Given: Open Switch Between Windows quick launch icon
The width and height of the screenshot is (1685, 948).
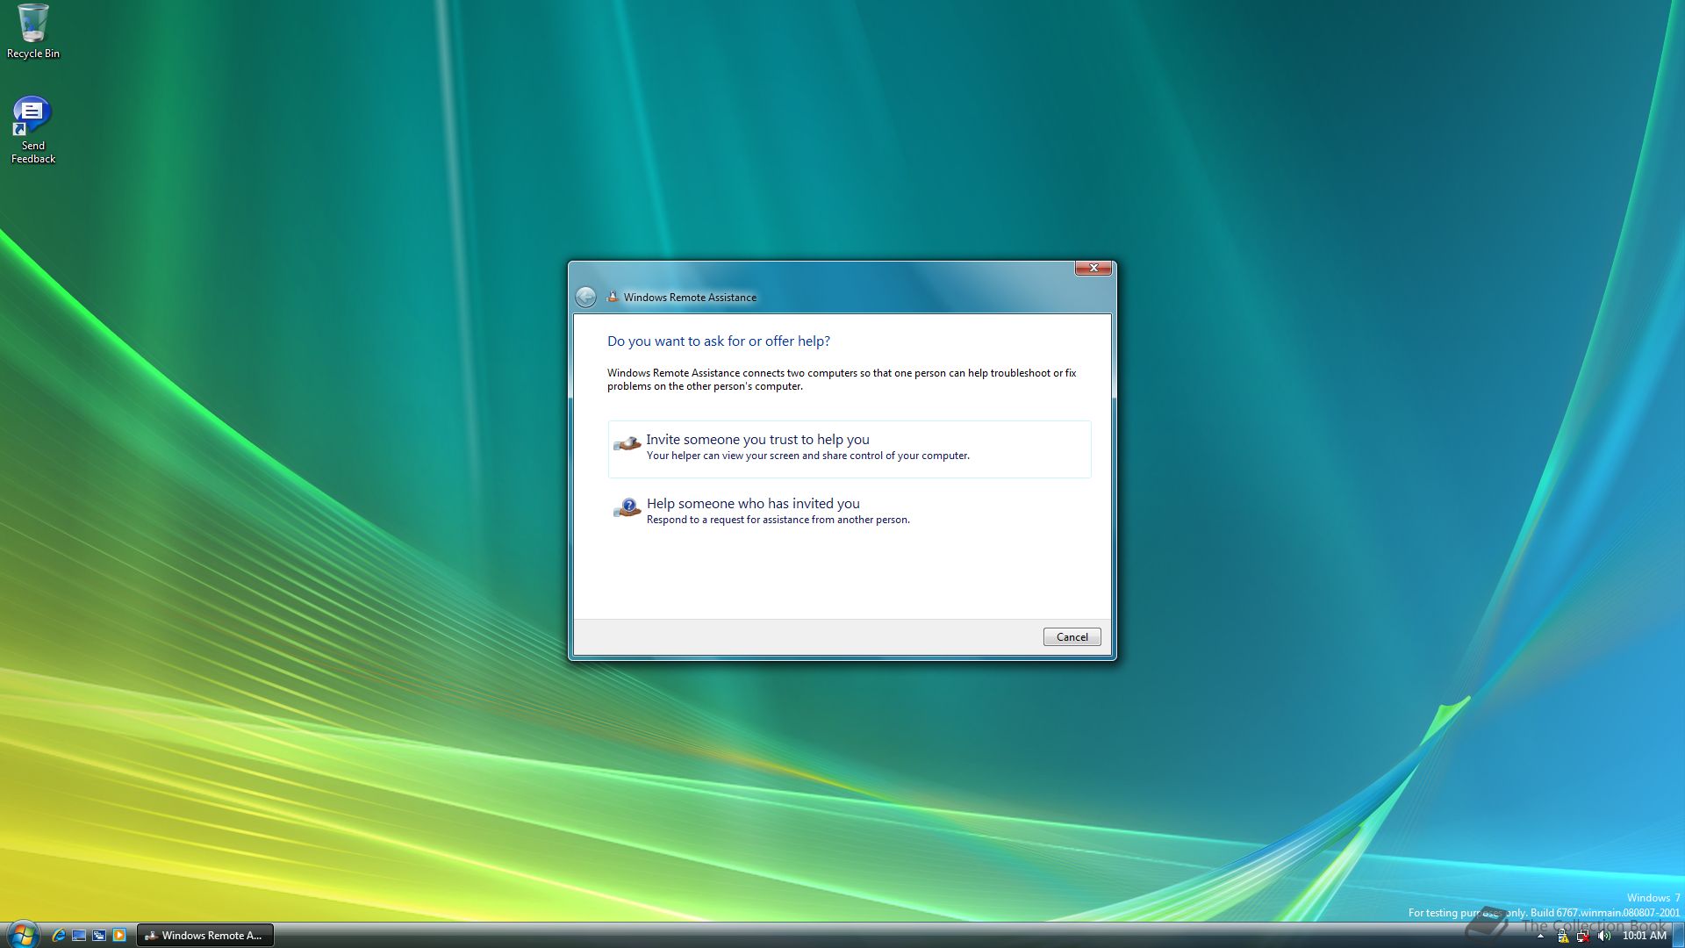Looking at the screenshot, I should coord(99,935).
